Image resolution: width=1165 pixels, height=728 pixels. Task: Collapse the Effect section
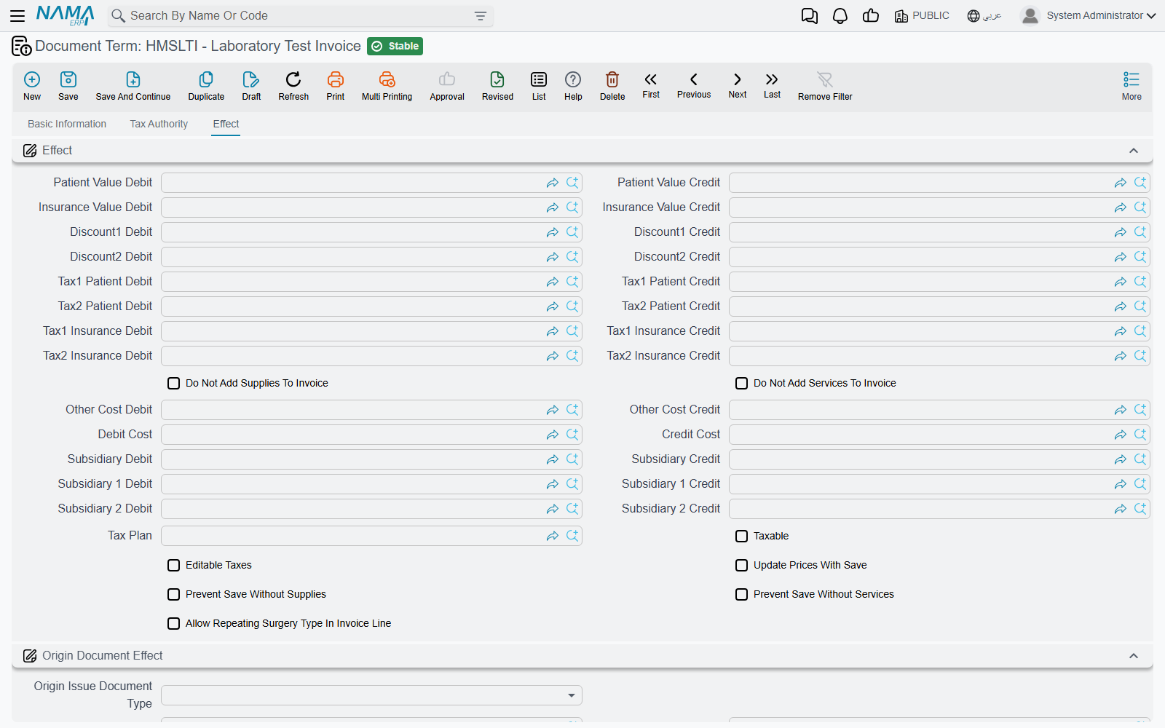point(1133,151)
